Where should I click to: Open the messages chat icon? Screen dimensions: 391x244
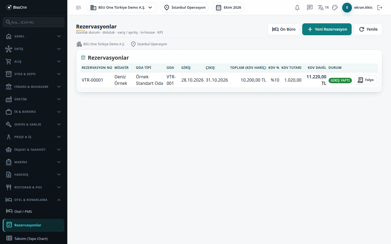pyautogui.click(x=310, y=8)
